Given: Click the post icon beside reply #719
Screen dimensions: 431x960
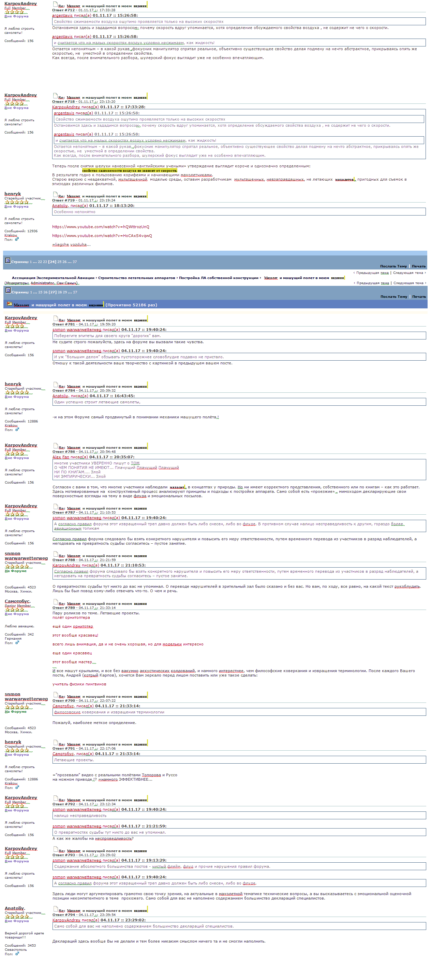Looking at the screenshot, I should tap(55, 194).
